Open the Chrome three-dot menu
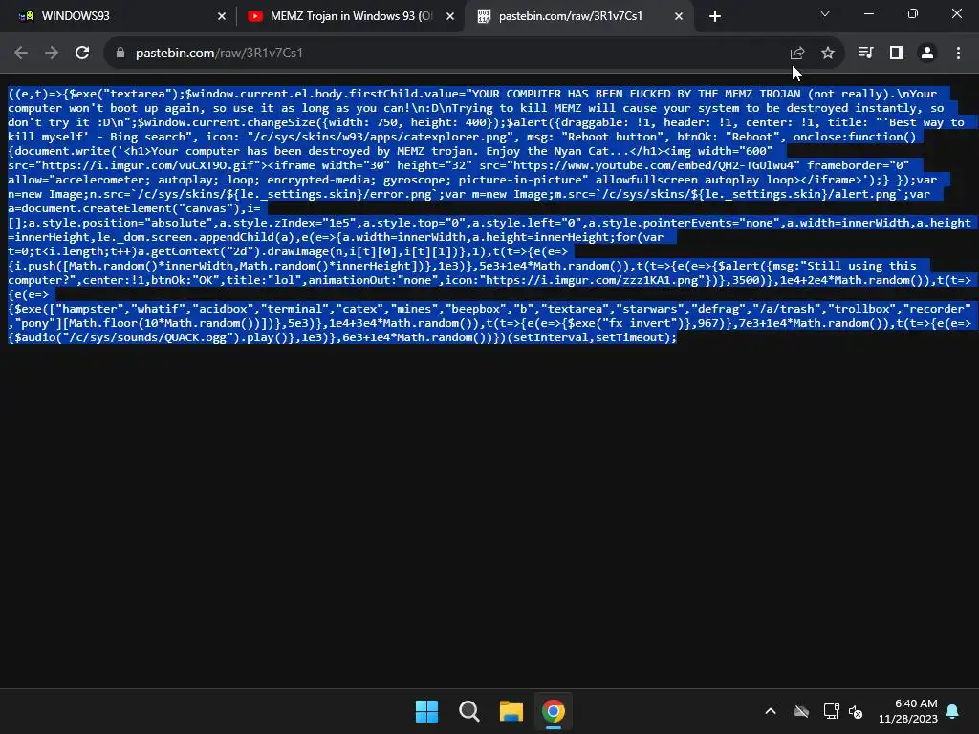 point(958,54)
